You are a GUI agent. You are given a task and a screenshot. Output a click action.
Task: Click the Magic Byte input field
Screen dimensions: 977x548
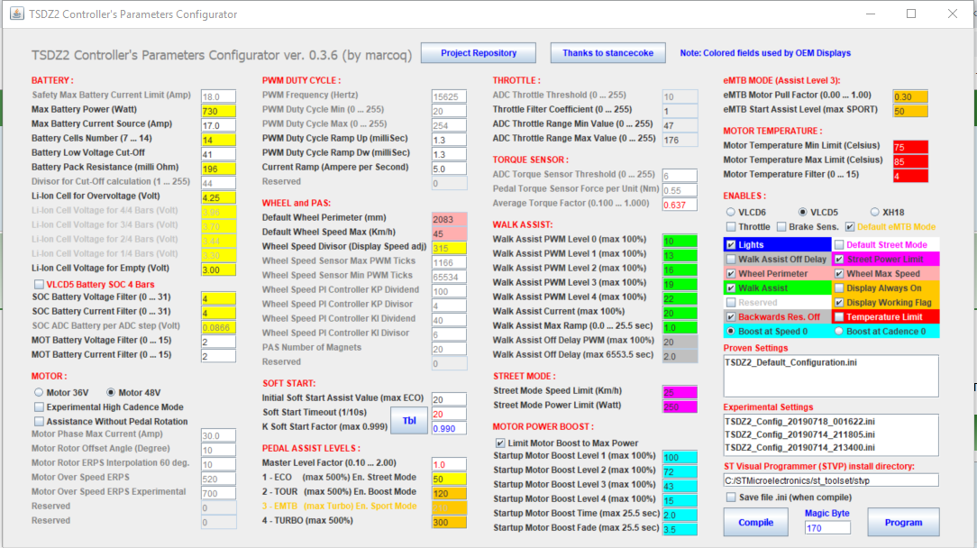click(827, 528)
